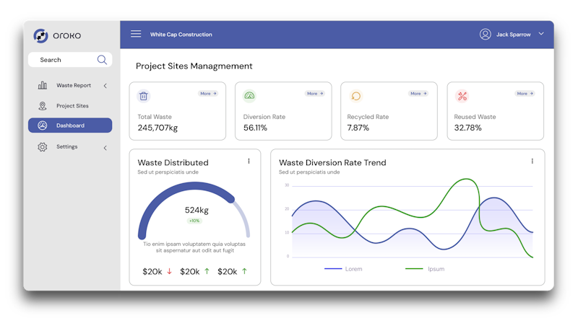
Task: Click the Reused Waste tools icon
Action: coord(462,96)
